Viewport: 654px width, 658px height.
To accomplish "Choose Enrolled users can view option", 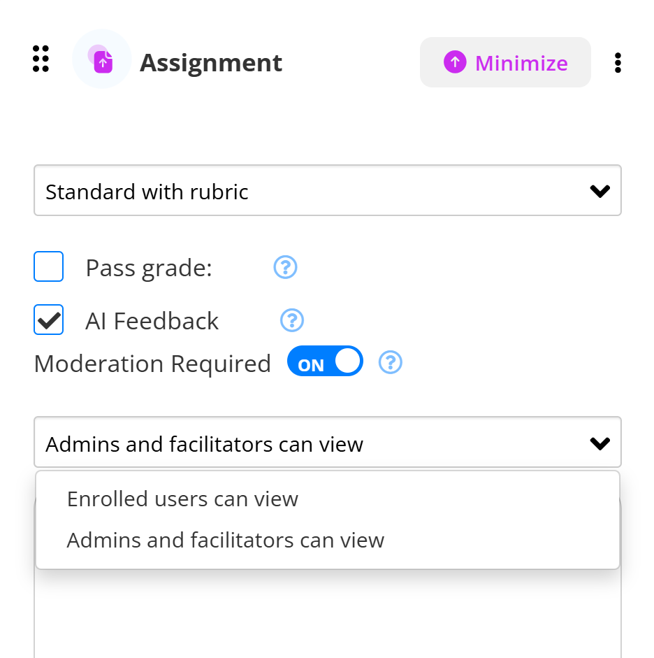I will click(x=183, y=499).
